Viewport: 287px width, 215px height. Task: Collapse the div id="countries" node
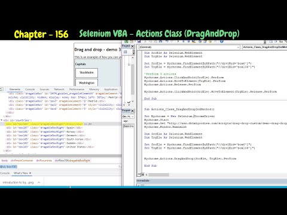[x=2, y=120]
